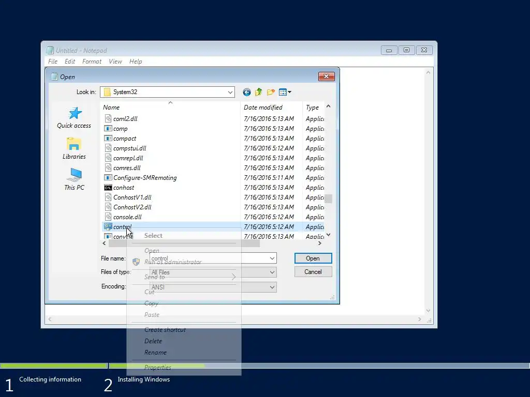Open Notepad File menu
The image size is (530, 397).
(x=53, y=62)
